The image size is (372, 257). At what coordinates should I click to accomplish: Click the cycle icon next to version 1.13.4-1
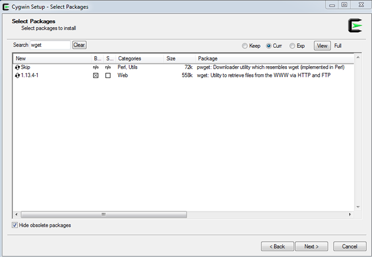tap(17, 76)
